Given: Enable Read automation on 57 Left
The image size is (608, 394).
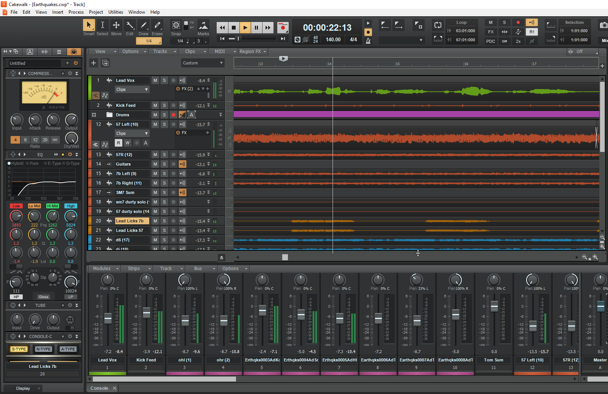Looking at the screenshot, I should click(119, 143).
